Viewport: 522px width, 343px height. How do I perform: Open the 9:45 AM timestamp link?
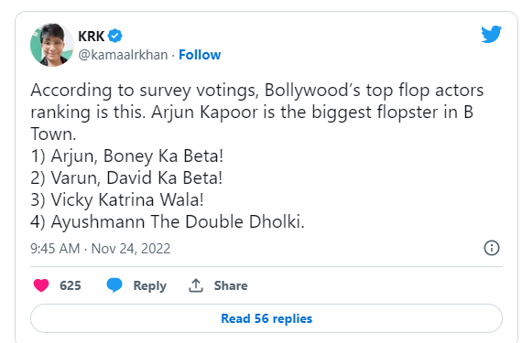click(55, 249)
